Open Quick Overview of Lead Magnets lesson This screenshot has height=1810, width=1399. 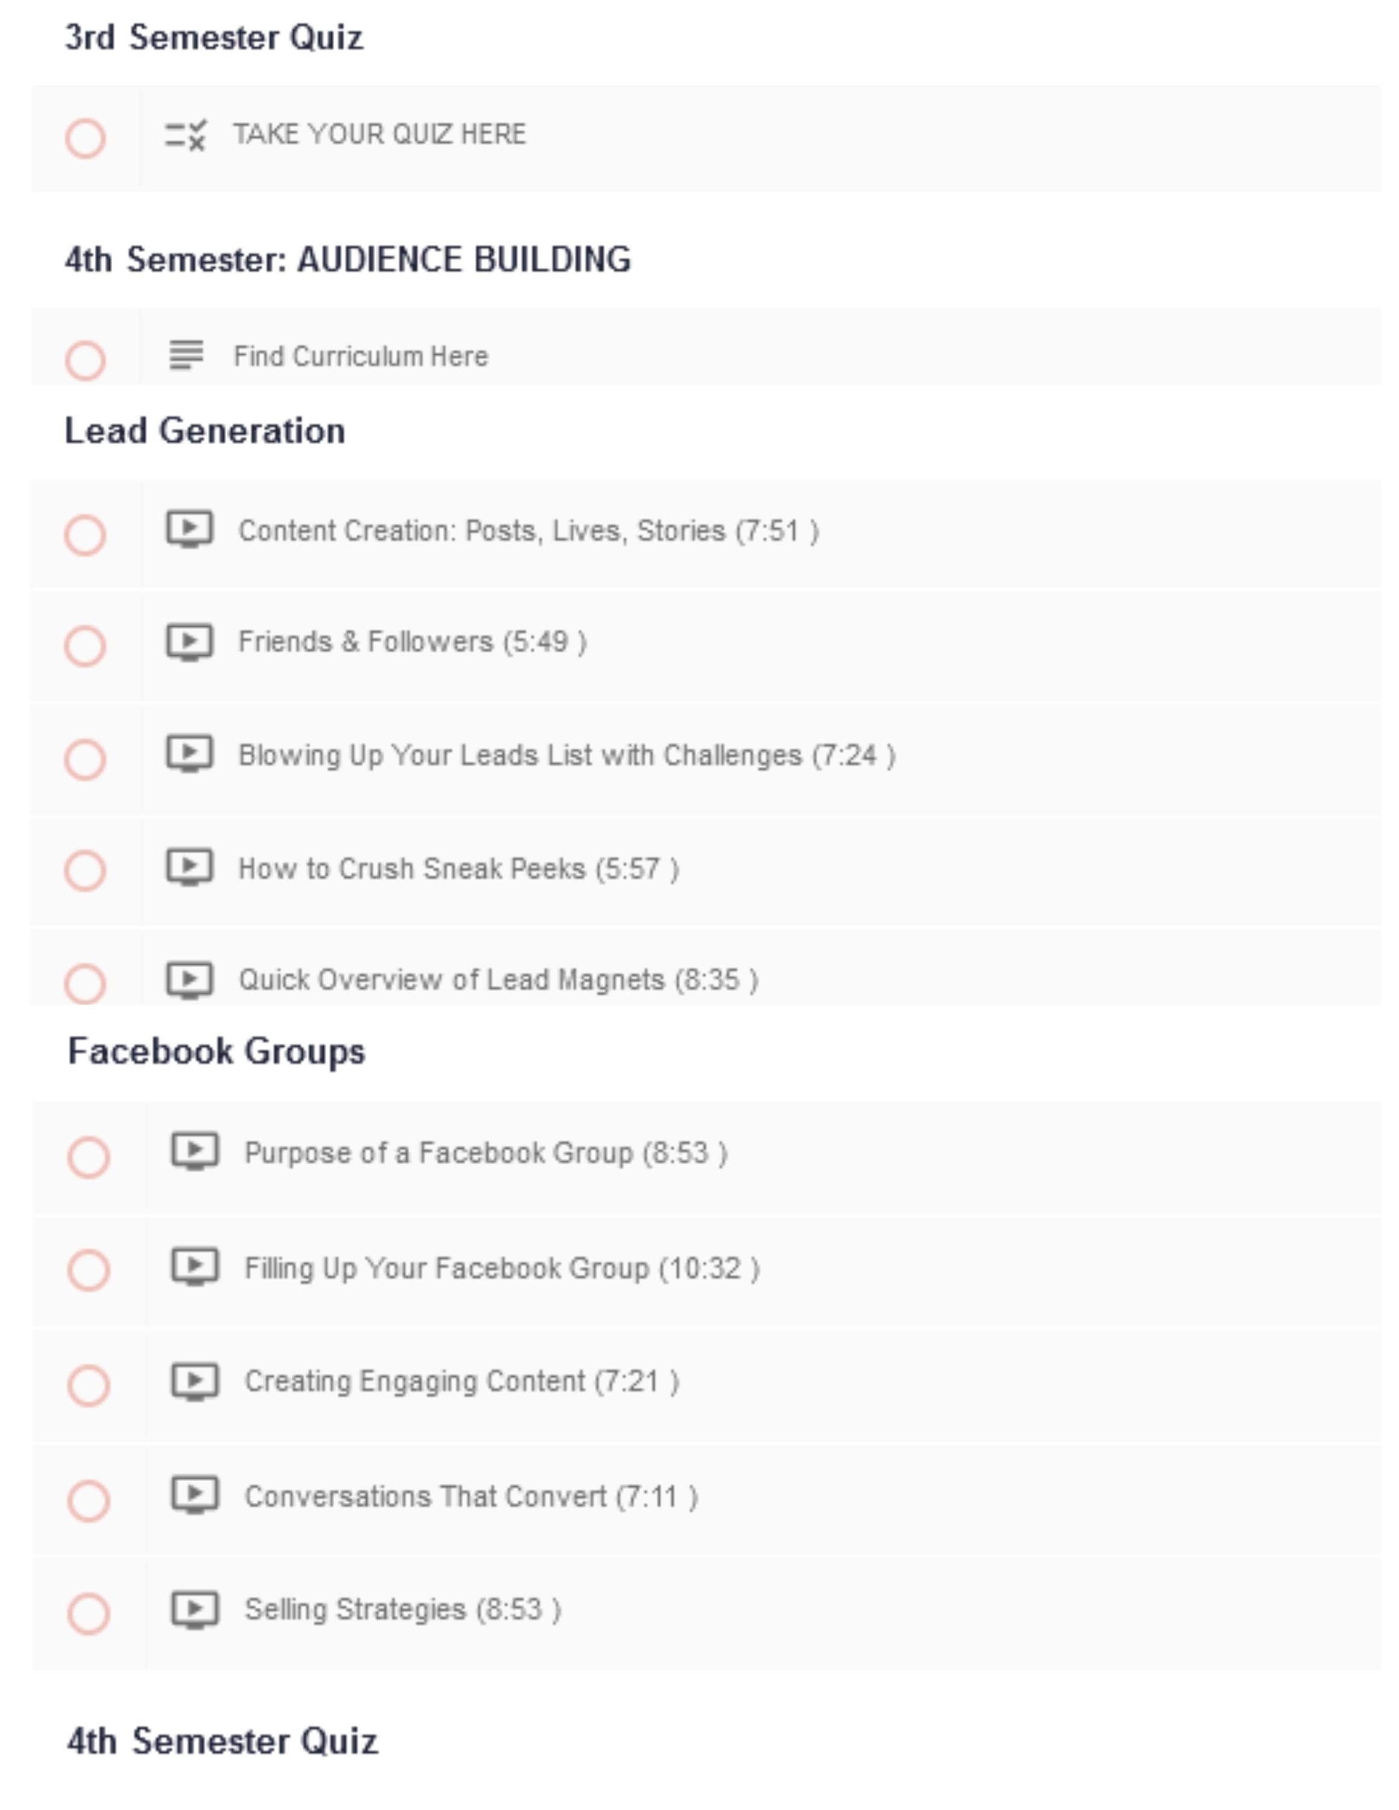(497, 980)
